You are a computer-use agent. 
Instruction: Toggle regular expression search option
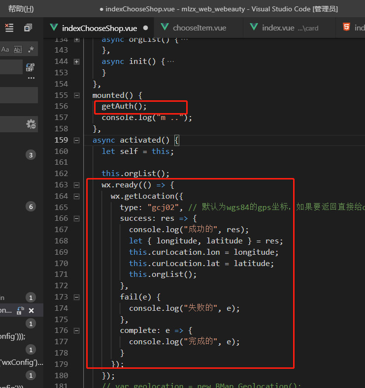click(x=31, y=49)
